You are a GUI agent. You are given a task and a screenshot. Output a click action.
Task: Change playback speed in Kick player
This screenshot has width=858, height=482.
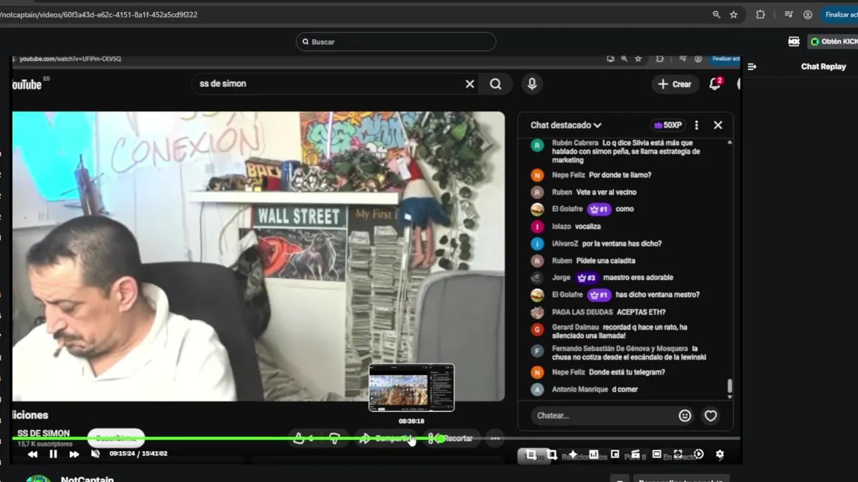(699, 455)
